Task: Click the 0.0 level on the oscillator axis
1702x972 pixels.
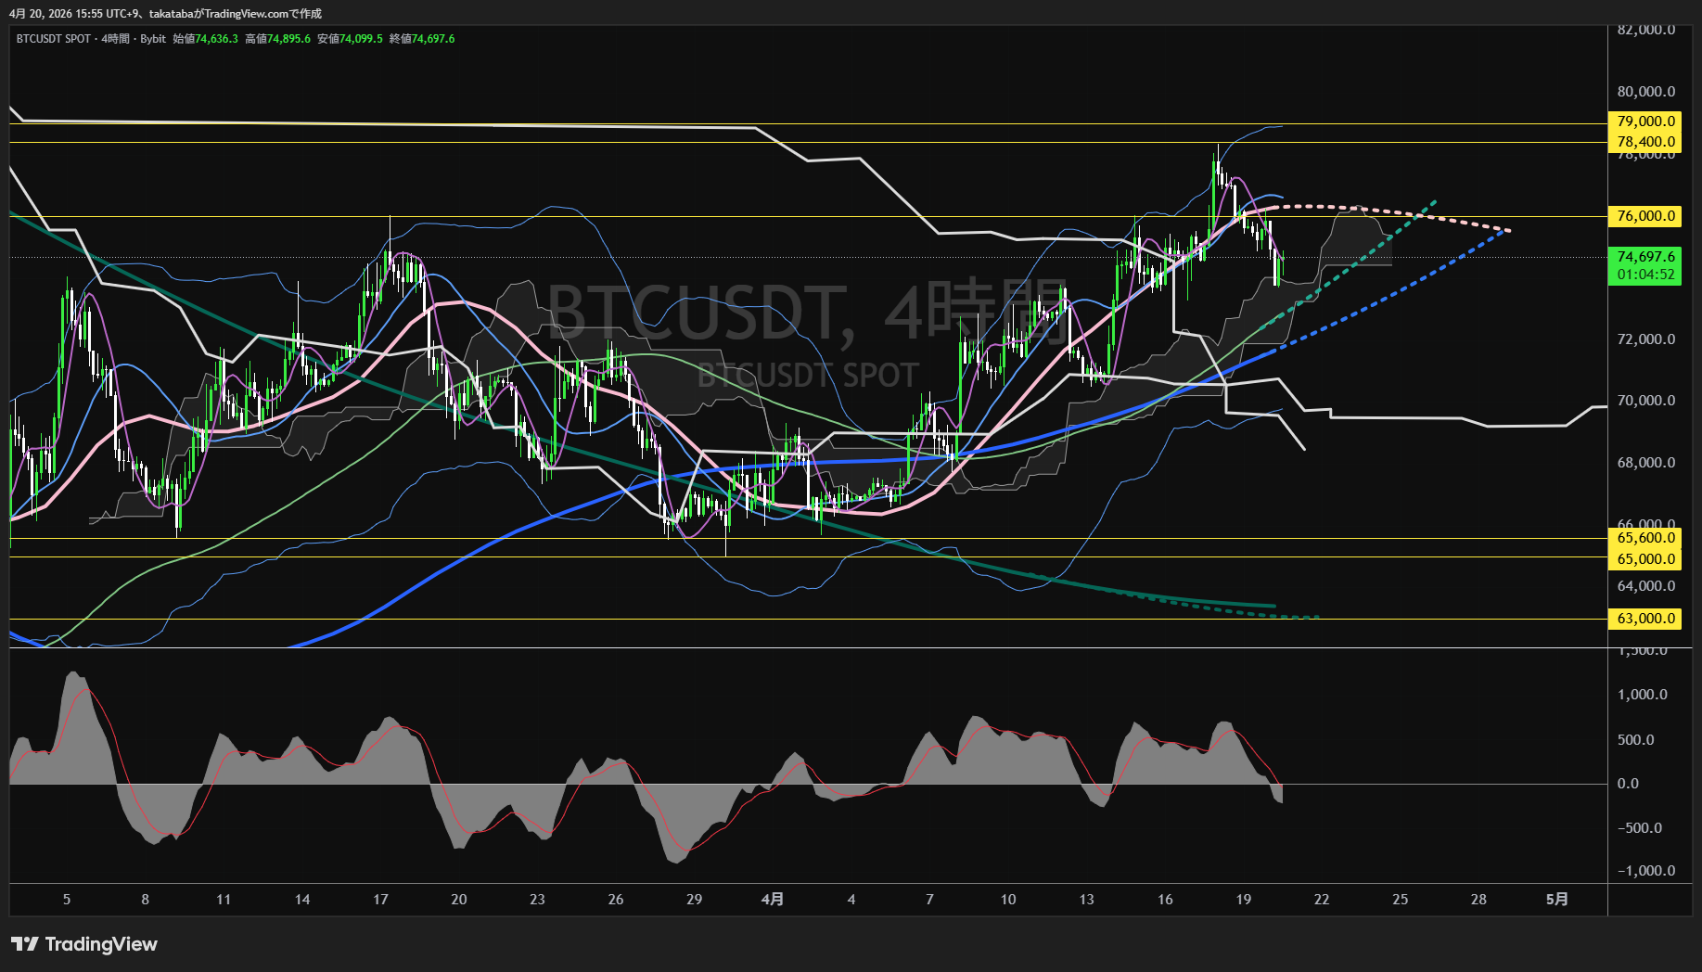Action: (x=1628, y=784)
